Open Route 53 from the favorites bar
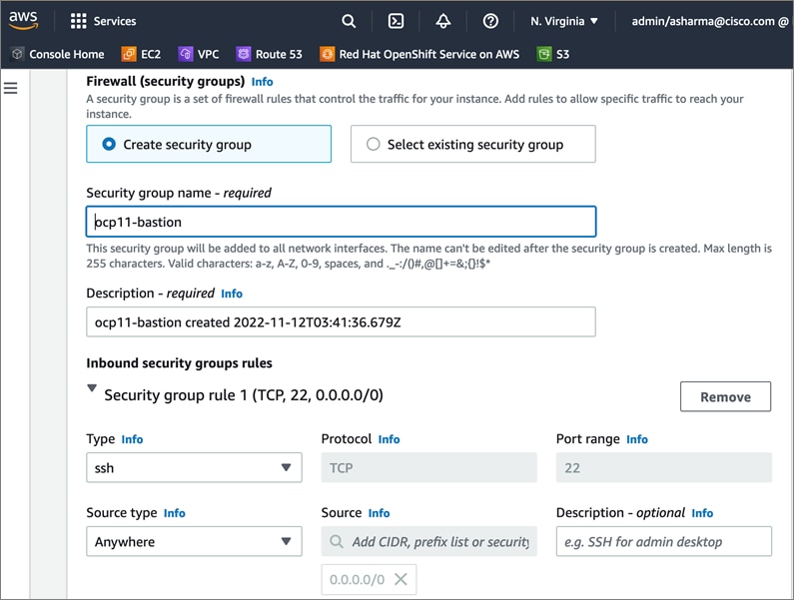794x600 pixels. (x=270, y=54)
